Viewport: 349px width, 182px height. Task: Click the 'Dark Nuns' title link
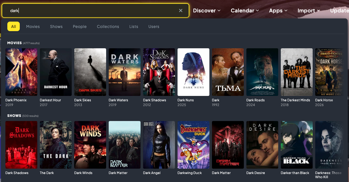(x=185, y=100)
